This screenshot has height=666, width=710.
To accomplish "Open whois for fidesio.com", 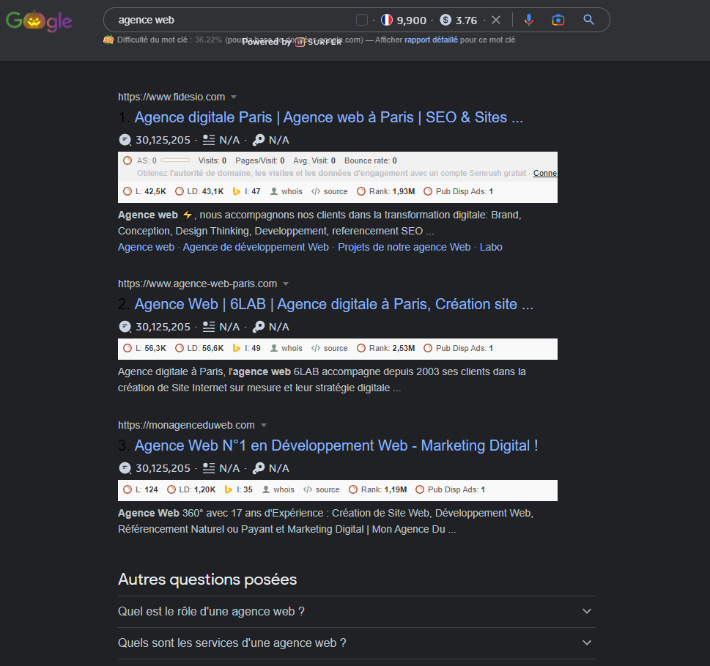I will (x=286, y=191).
